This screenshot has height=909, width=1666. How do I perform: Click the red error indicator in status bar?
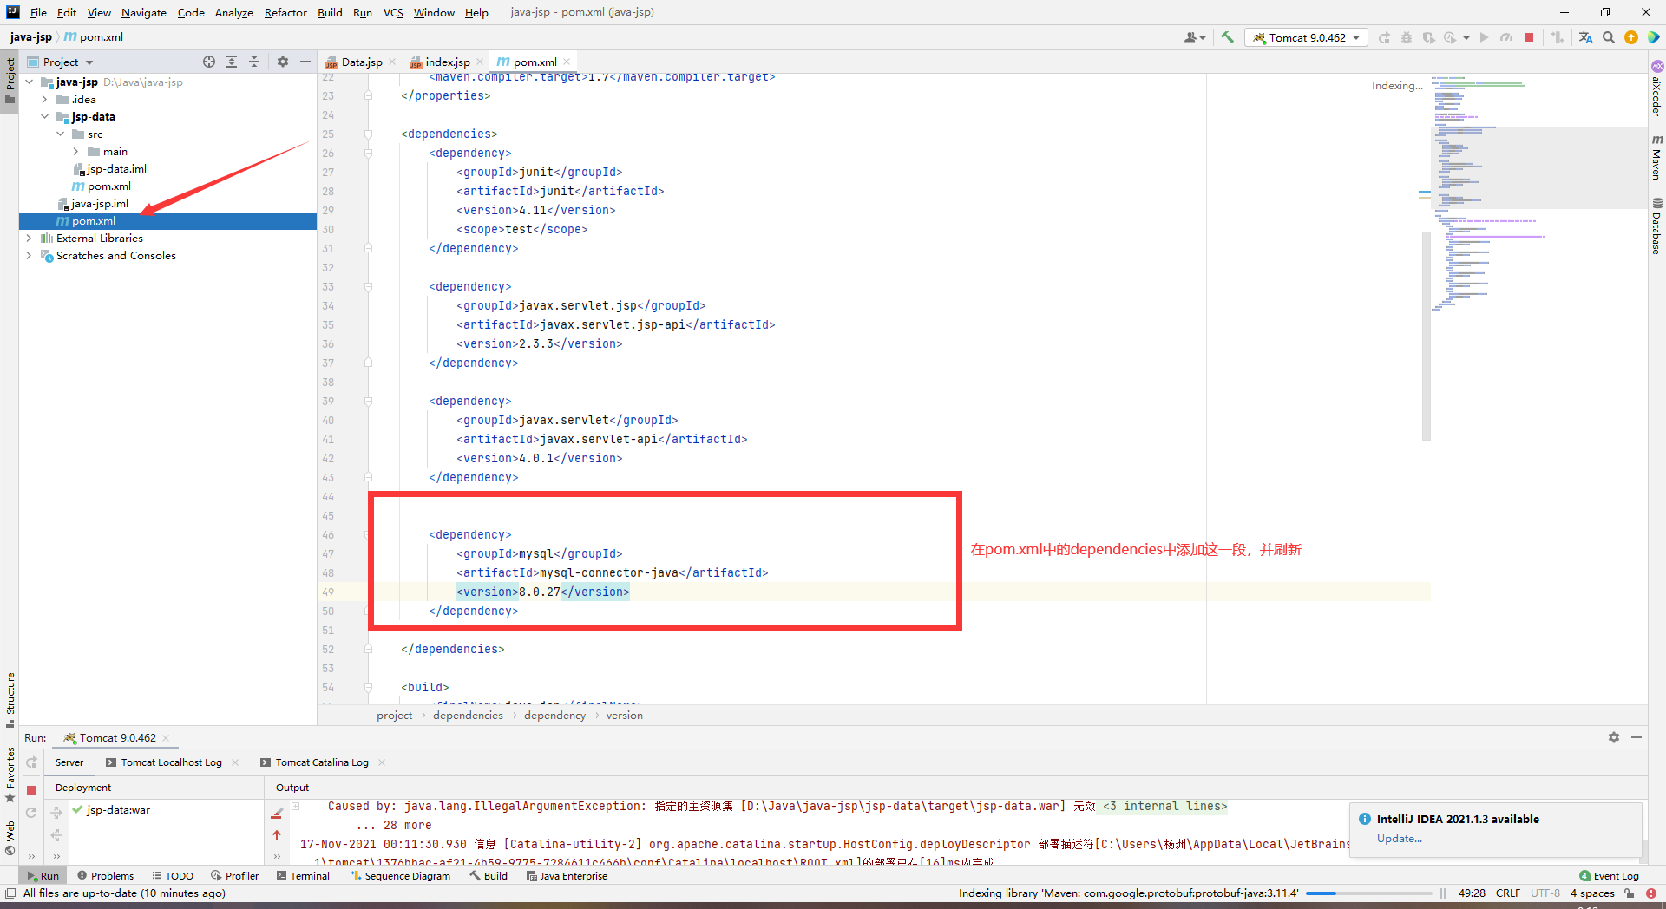coord(1651,893)
